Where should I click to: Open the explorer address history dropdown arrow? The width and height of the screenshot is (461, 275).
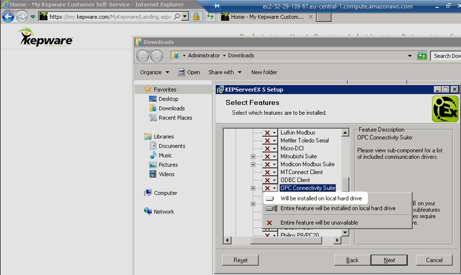(410, 56)
